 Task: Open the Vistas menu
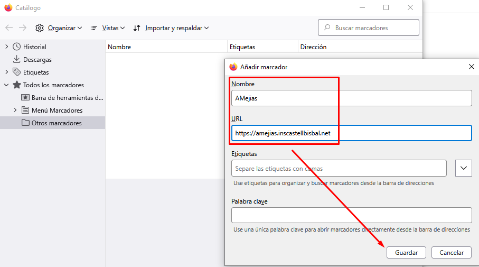tap(108, 28)
